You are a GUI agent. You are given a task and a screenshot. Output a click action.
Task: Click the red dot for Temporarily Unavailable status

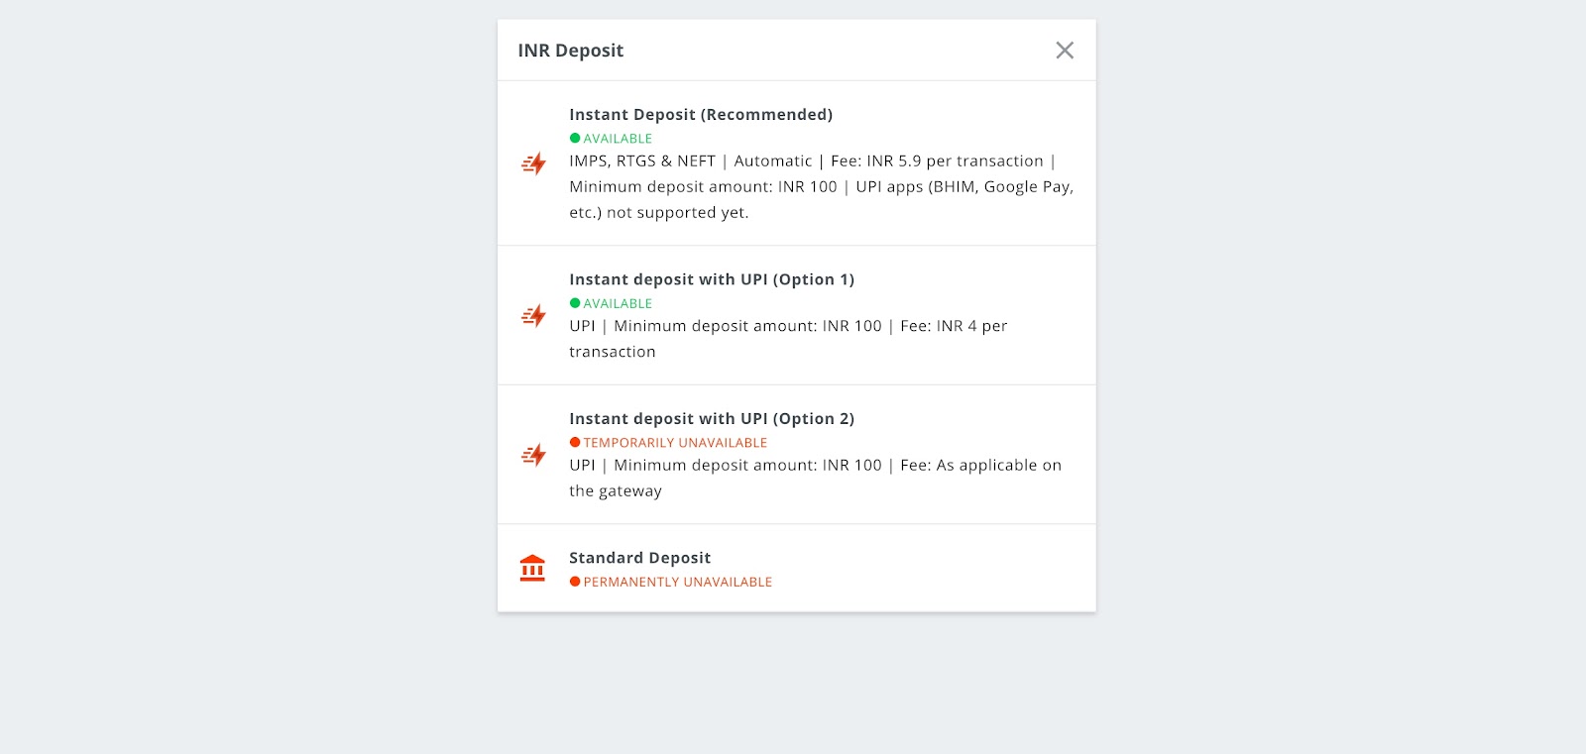coord(576,442)
